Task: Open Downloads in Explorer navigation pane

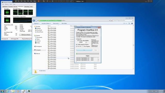Action: (x=38, y=30)
